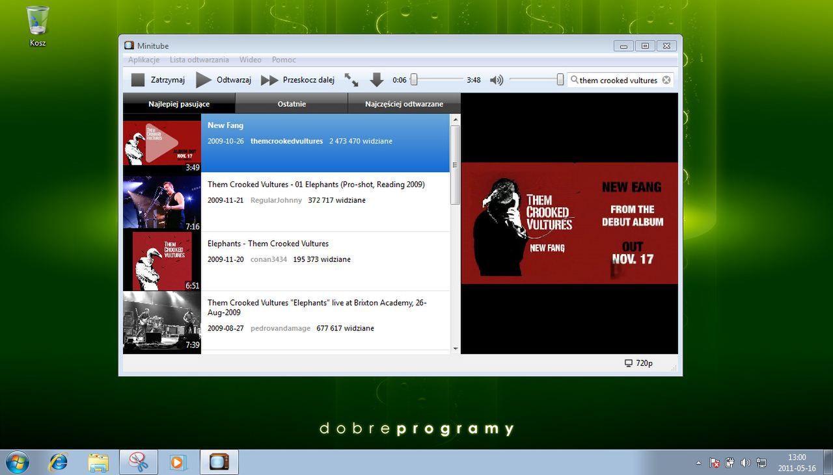Click the New Fang title

tap(225, 125)
